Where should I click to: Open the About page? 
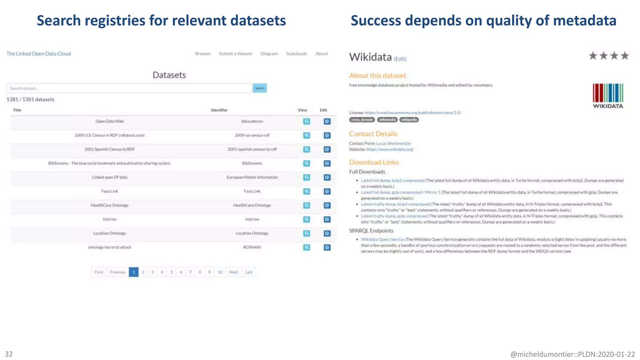[322, 54]
